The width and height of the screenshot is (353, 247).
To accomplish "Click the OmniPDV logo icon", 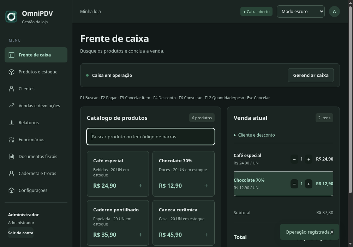I will point(11,17).
